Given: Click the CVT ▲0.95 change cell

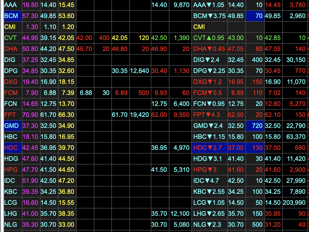Looking at the screenshot, I should click(x=209, y=38).
